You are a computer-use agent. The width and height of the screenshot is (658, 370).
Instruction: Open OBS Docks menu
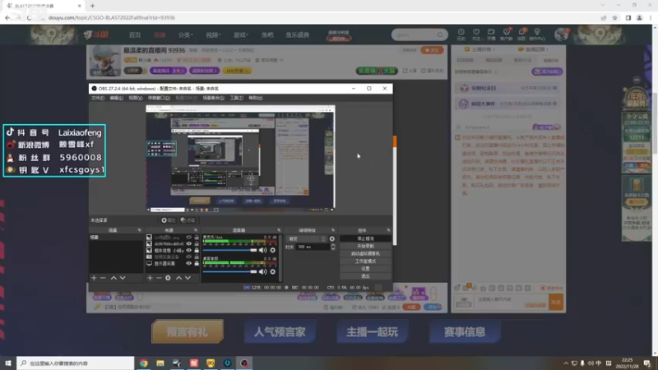click(x=159, y=98)
